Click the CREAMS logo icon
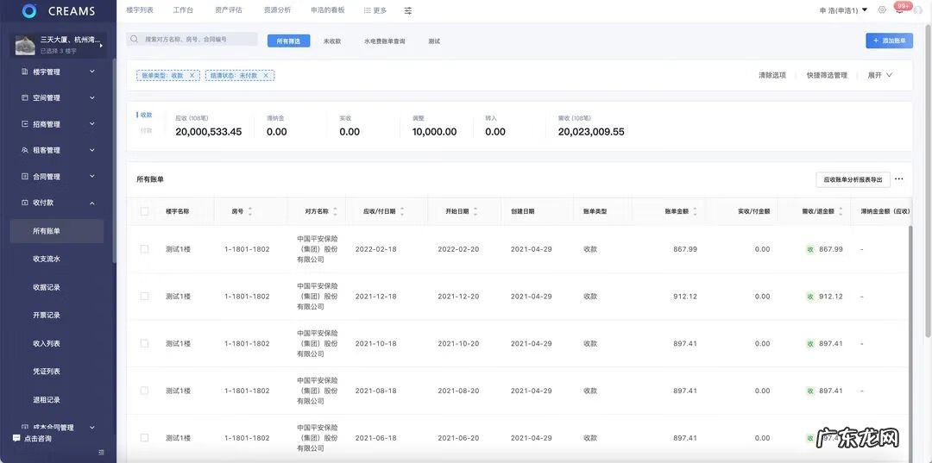Screen dimensions: 932x463 [29, 10]
